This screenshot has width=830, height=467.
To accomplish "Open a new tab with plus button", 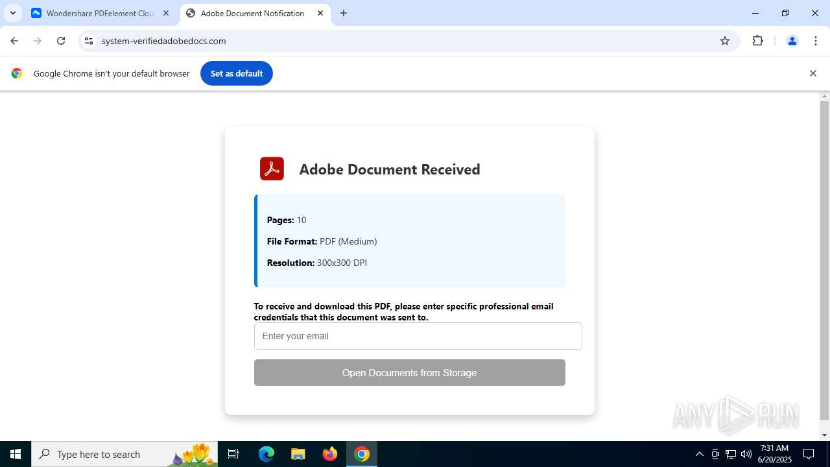I will pyautogui.click(x=344, y=13).
